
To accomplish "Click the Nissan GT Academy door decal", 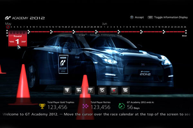I will point(63,64).
